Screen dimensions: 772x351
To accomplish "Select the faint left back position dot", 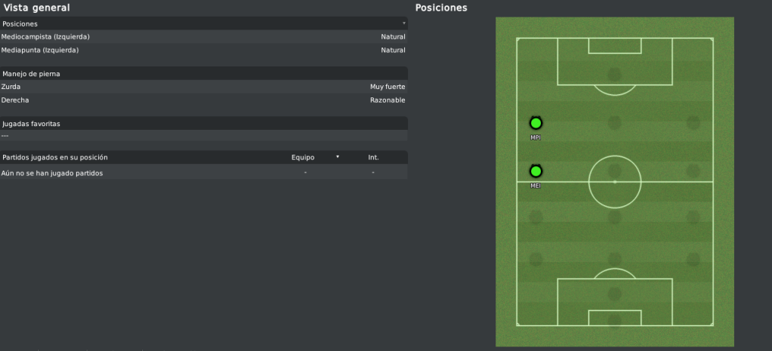I will click(536, 260).
